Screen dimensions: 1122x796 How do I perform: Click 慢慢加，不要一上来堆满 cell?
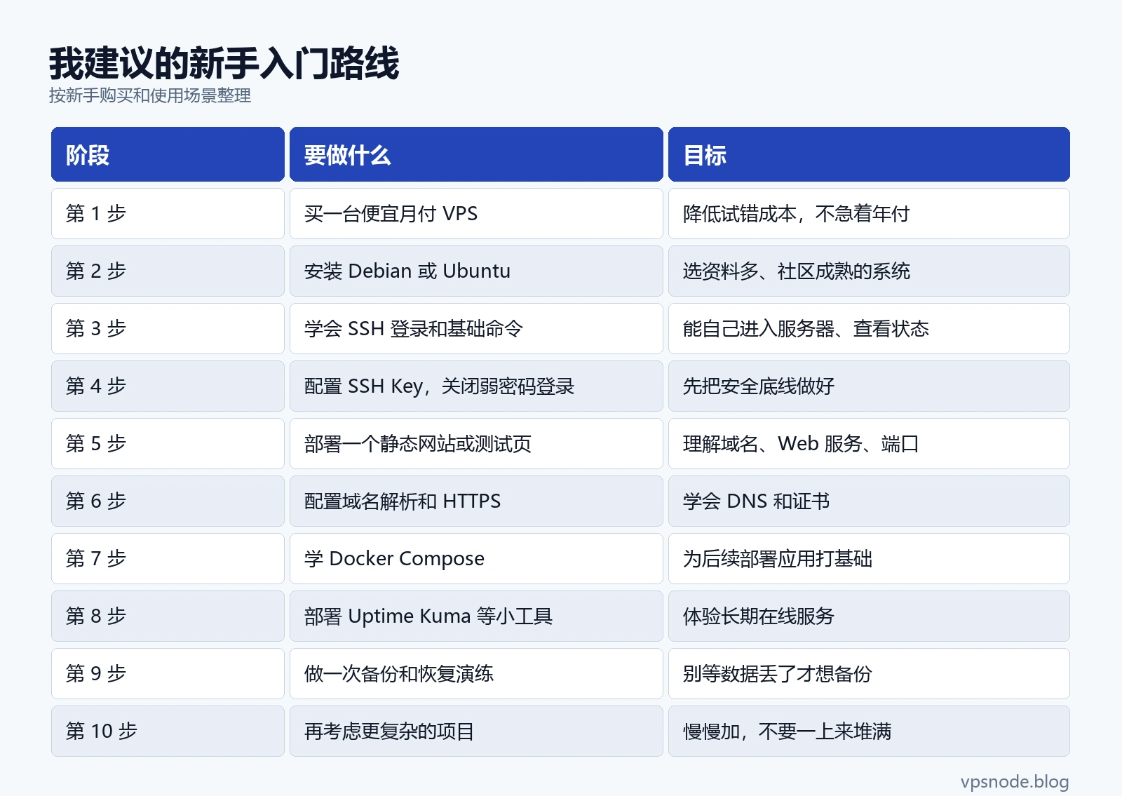click(x=869, y=731)
